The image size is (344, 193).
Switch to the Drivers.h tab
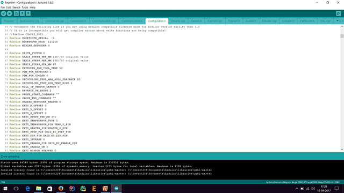[x=196, y=21]
